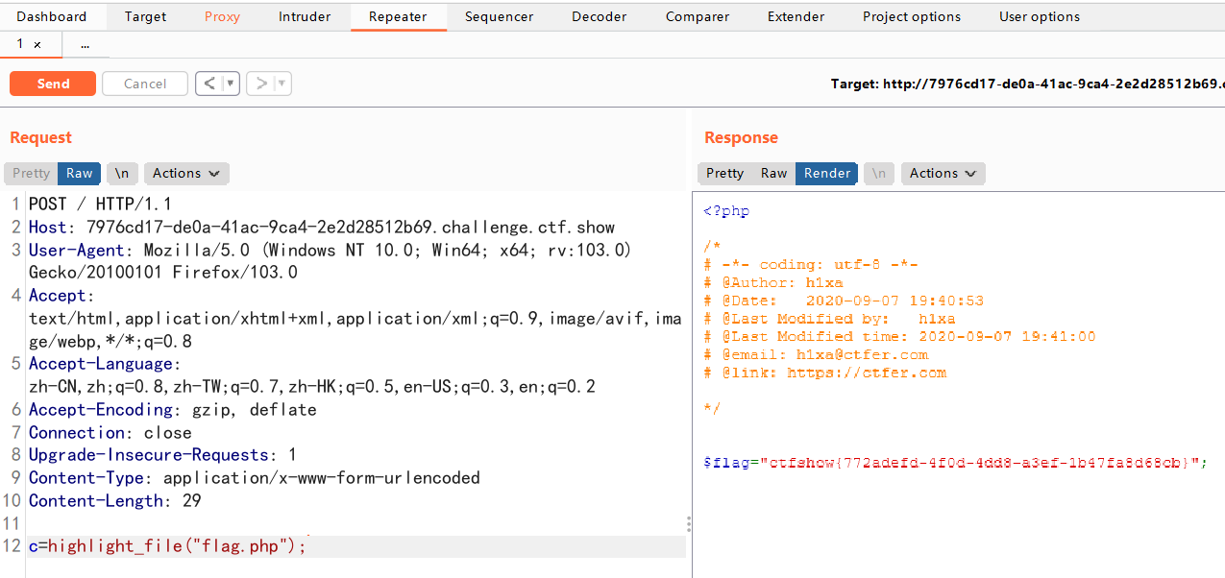This screenshot has height=578, width=1225.
Task: Click the User-Agent header line
Action: [x=331, y=260]
